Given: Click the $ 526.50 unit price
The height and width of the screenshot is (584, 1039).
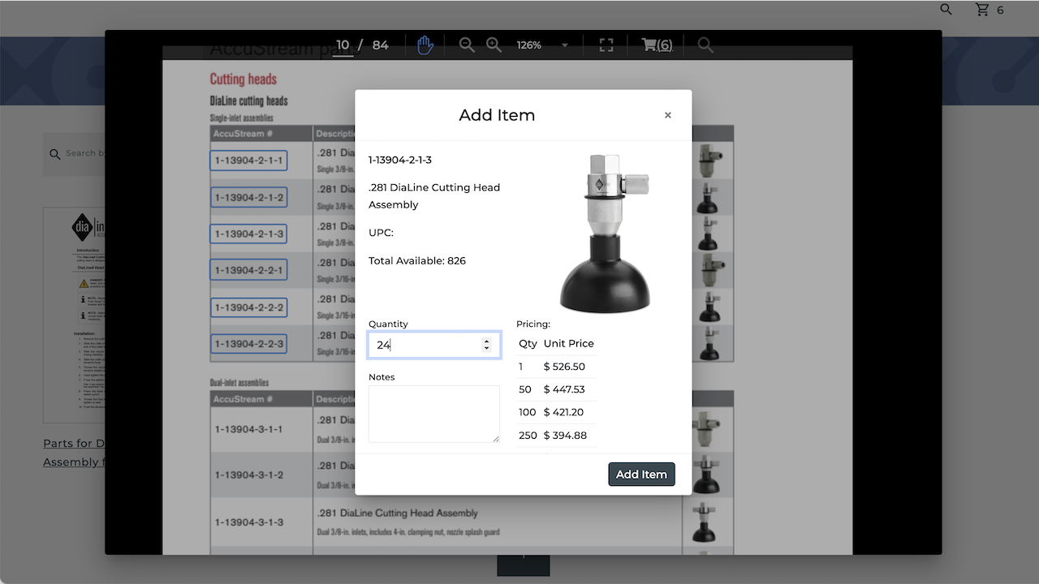Looking at the screenshot, I should (564, 367).
